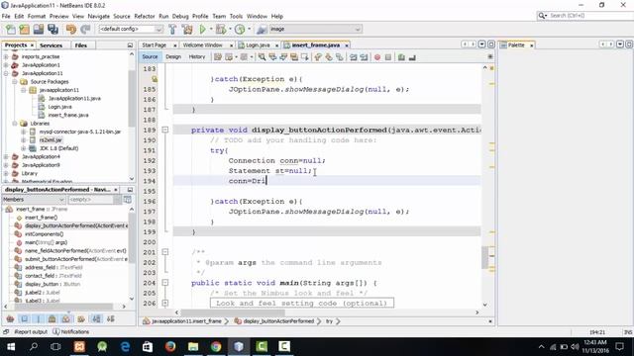
Task: Click Shift Line Right editor icon
Action: point(364,57)
